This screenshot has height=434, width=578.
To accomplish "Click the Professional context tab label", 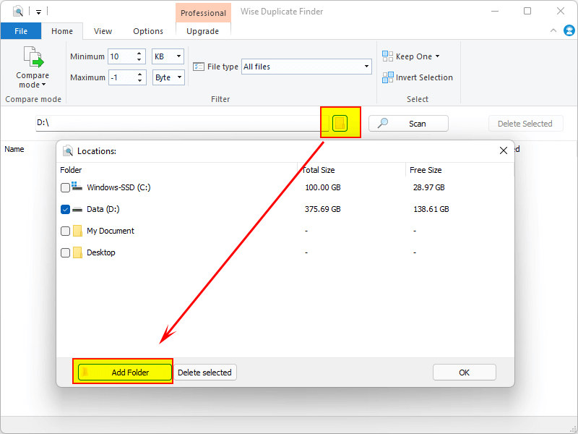I will (x=203, y=13).
